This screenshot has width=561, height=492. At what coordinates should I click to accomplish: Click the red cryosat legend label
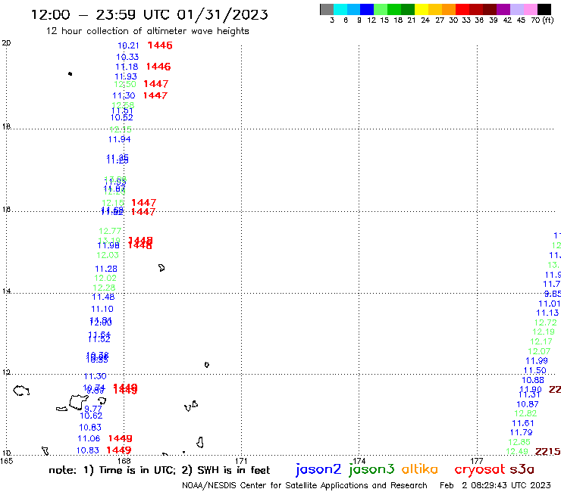[x=480, y=469]
